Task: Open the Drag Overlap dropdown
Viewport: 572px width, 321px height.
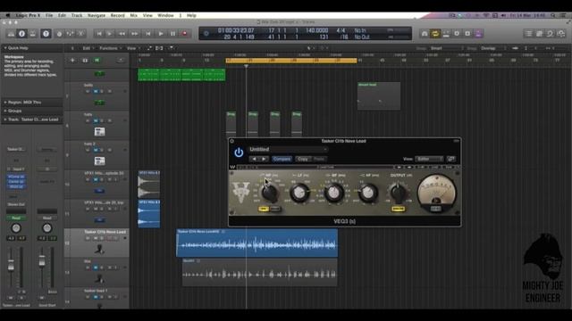Action: pyautogui.click(x=492, y=48)
